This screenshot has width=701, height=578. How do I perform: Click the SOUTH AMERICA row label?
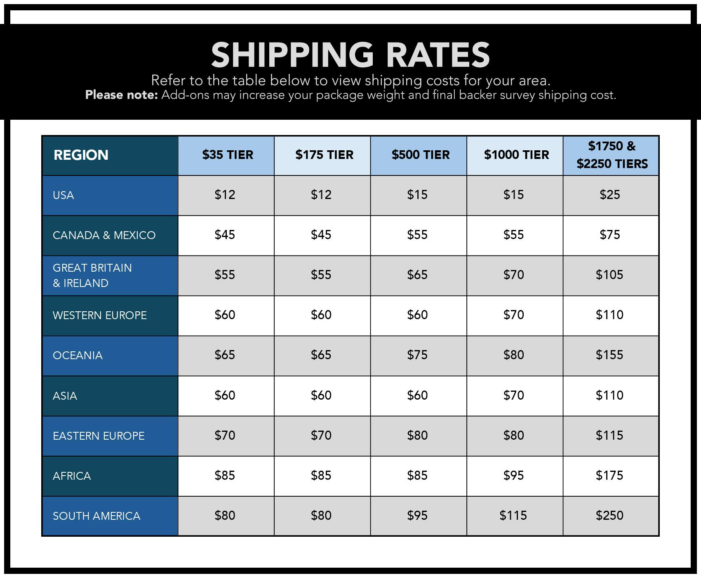click(96, 516)
